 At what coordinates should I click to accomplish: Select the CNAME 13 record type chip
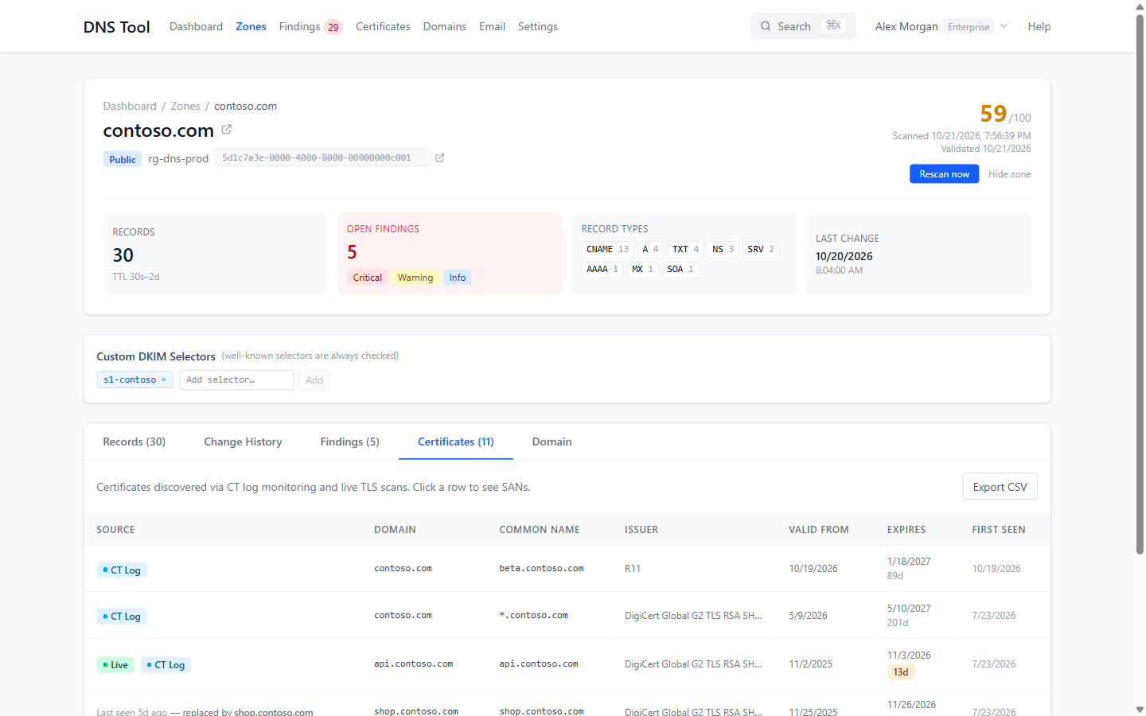point(608,249)
